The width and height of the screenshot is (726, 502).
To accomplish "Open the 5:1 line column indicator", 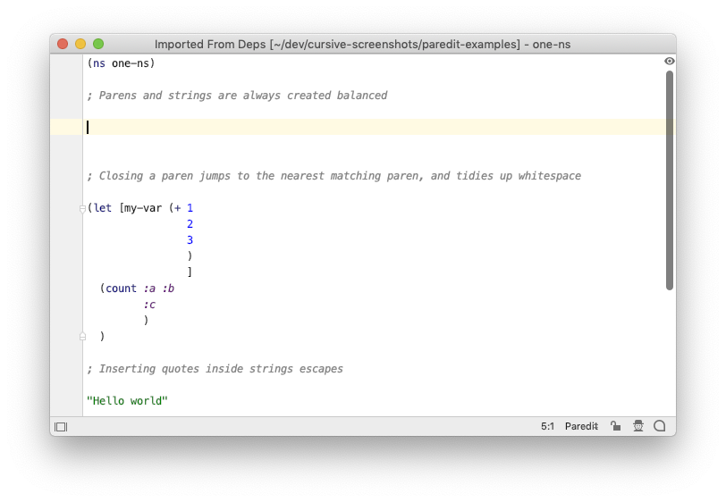I will [547, 426].
